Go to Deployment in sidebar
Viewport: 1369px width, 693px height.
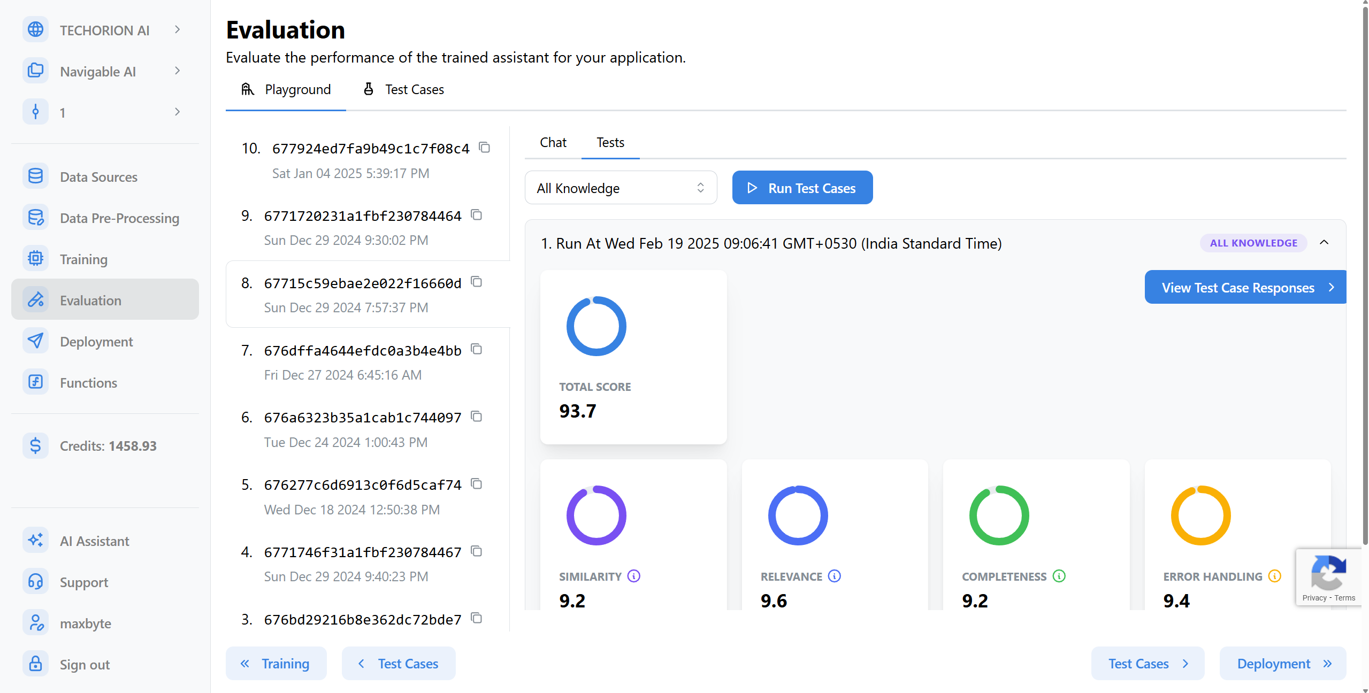click(96, 342)
